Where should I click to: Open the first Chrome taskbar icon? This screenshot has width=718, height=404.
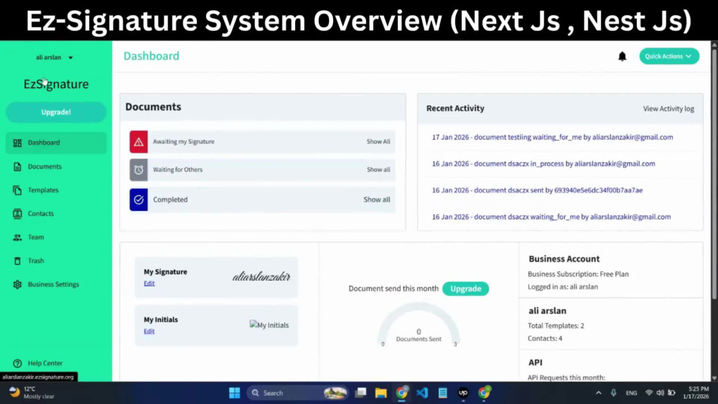click(x=401, y=393)
